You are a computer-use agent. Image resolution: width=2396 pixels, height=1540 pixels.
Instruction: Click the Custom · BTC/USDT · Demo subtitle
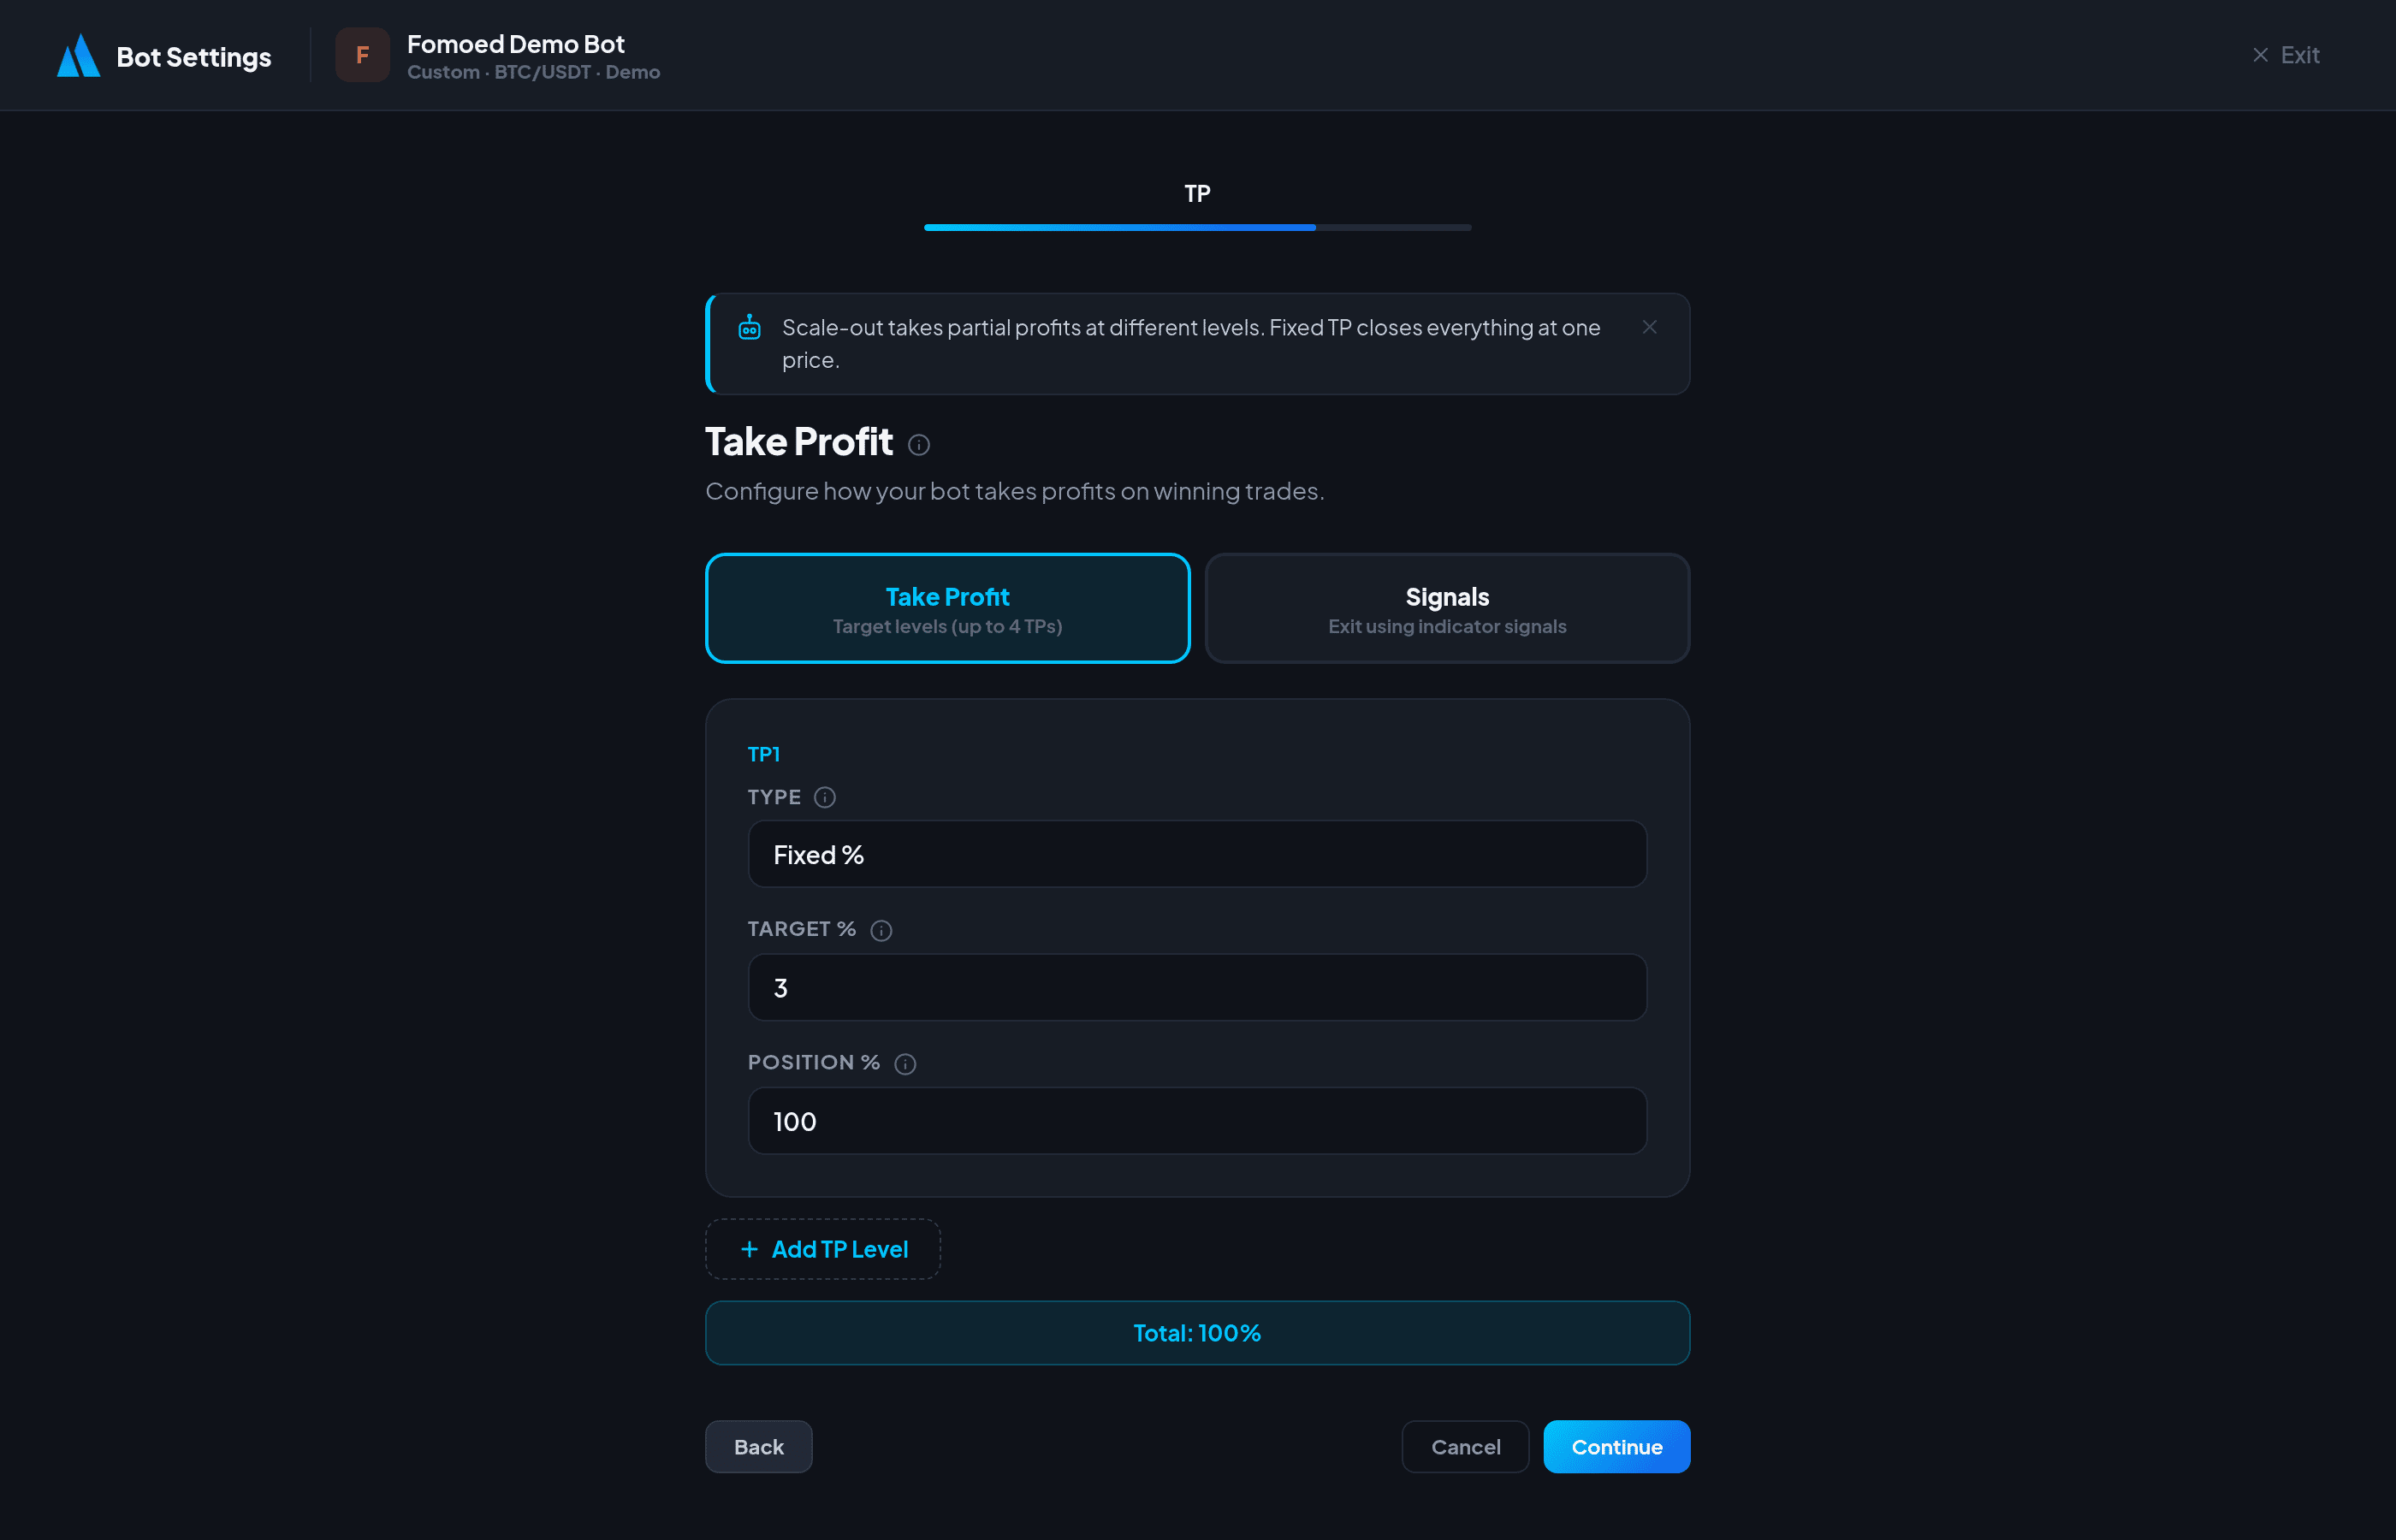point(533,72)
